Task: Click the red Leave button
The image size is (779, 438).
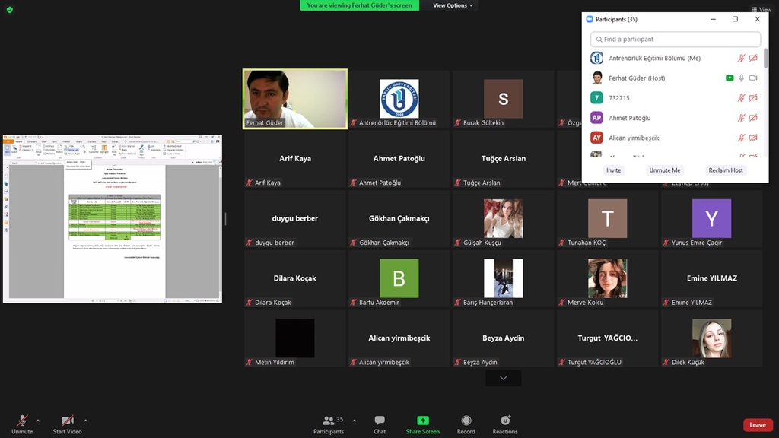Action: pyautogui.click(x=757, y=425)
